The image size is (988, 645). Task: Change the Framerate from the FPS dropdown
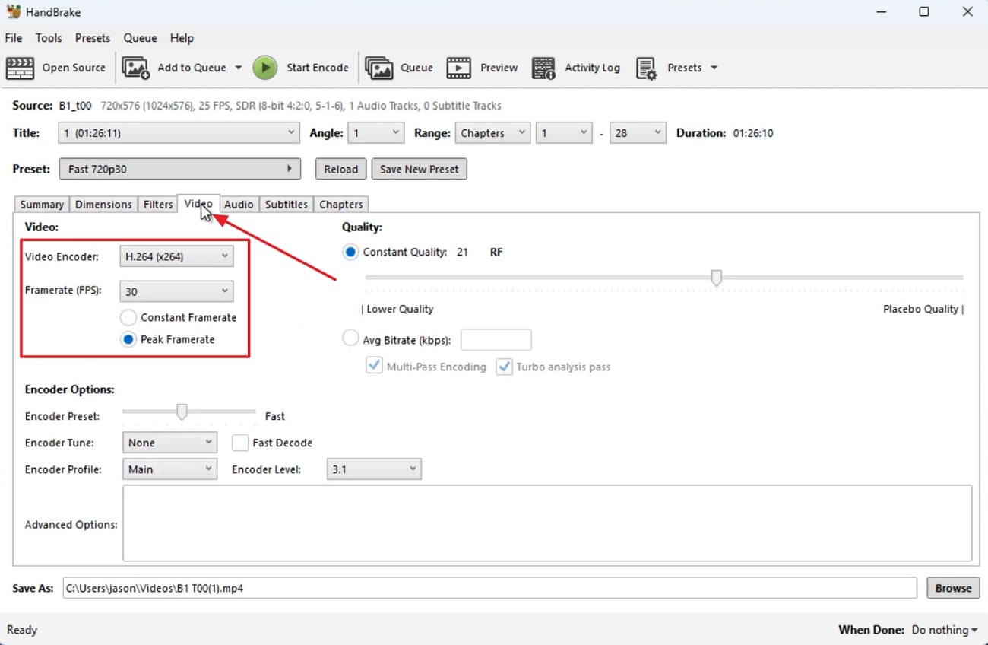(176, 291)
